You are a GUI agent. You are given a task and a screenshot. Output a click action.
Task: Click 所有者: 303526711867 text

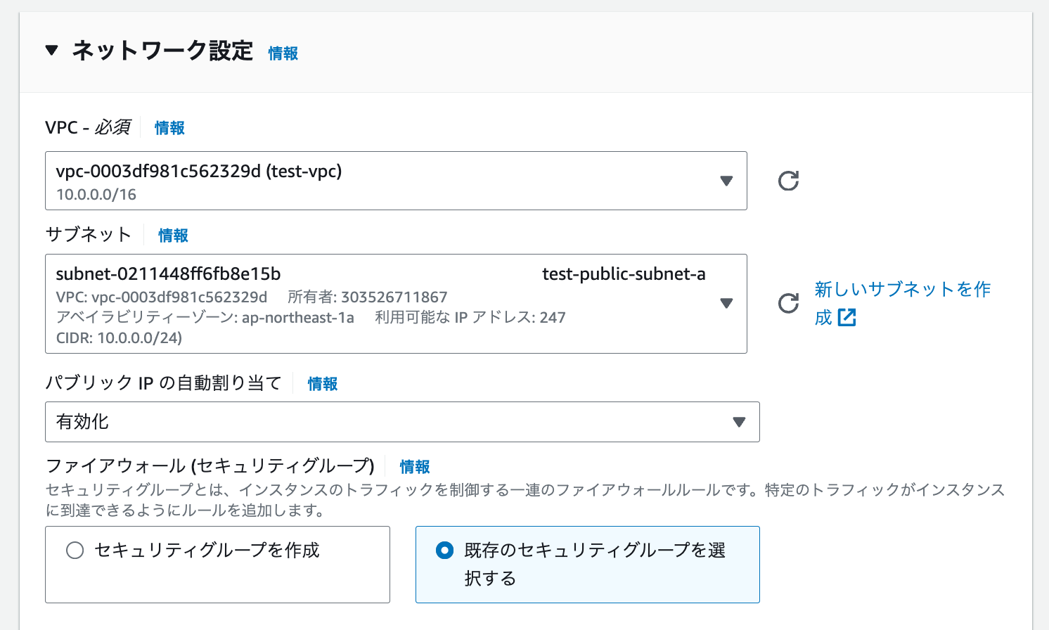[367, 297]
